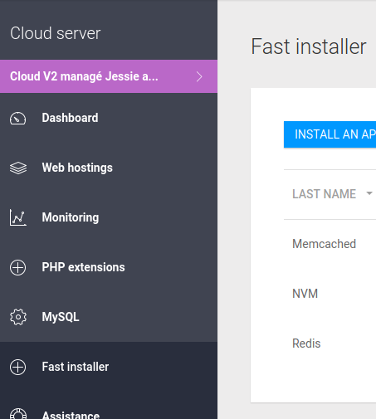Click the Fast installer plus-circle icon
376x419 pixels.
(18, 367)
